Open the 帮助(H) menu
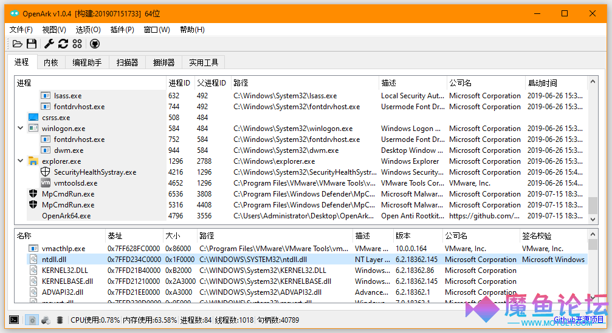The width and height of the screenshot is (612, 333). pyautogui.click(x=192, y=30)
